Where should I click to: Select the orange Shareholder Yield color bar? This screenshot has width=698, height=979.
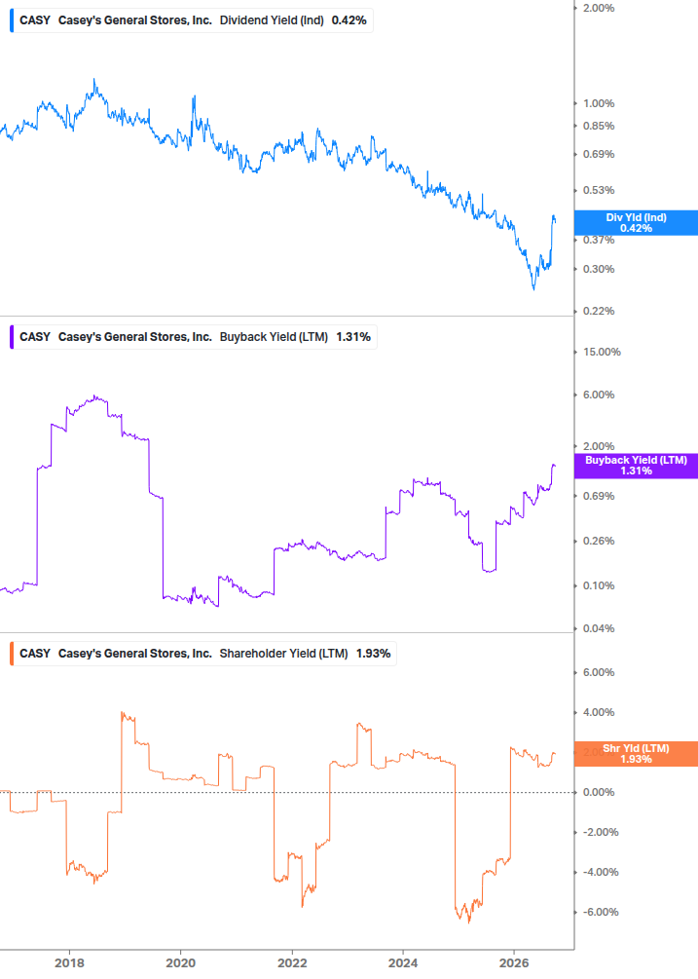(12, 654)
